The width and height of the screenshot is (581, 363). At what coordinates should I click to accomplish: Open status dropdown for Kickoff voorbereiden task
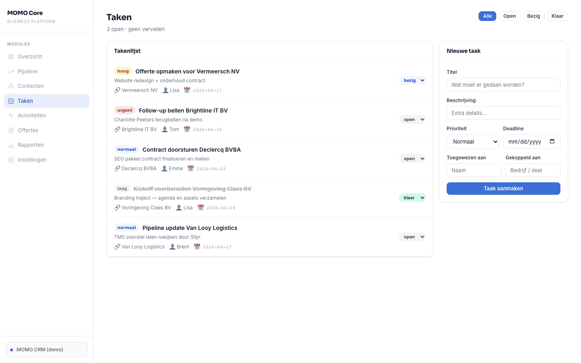412,198
